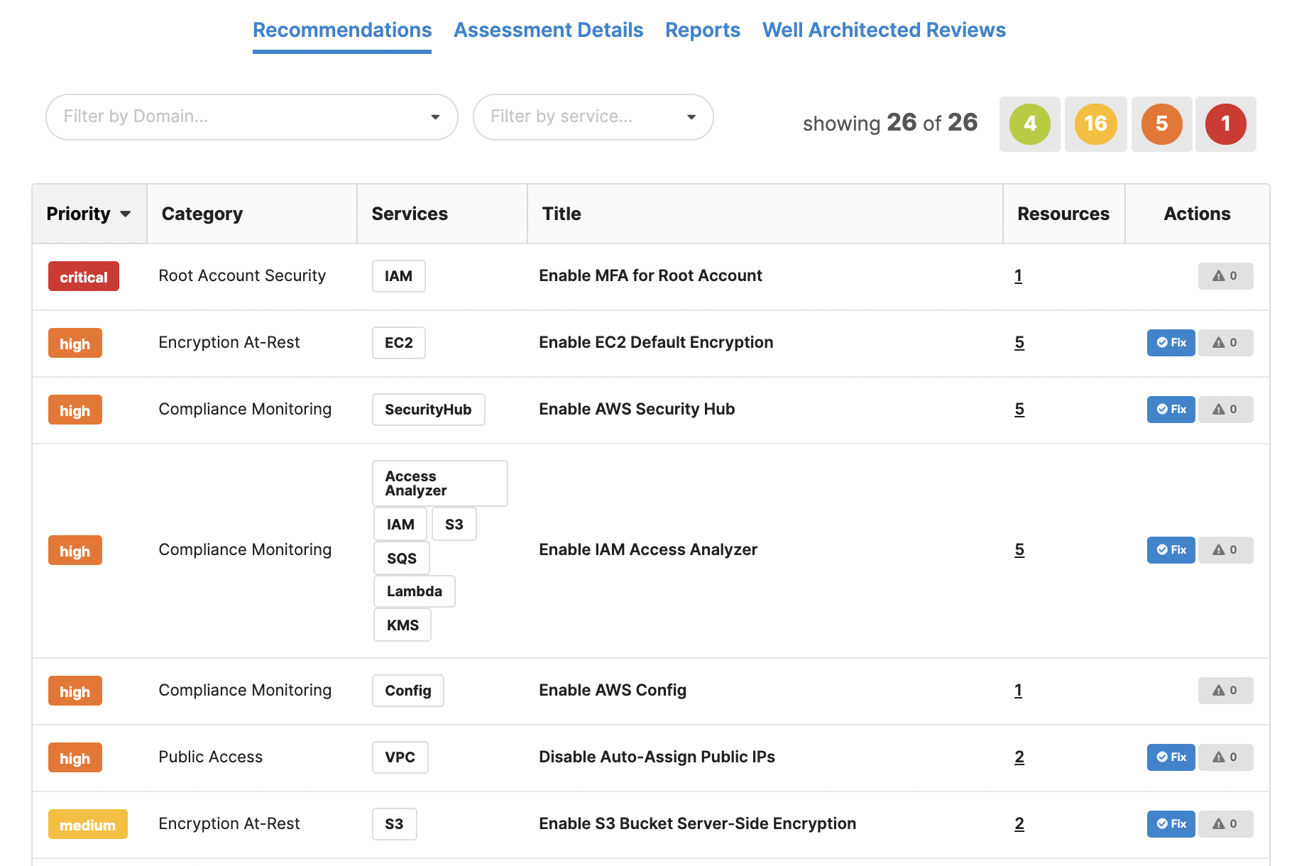The height and width of the screenshot is (866, 1309).
Task: Click S3 tag in Enable S3 Bucket Encryption row
Action: 395,824
